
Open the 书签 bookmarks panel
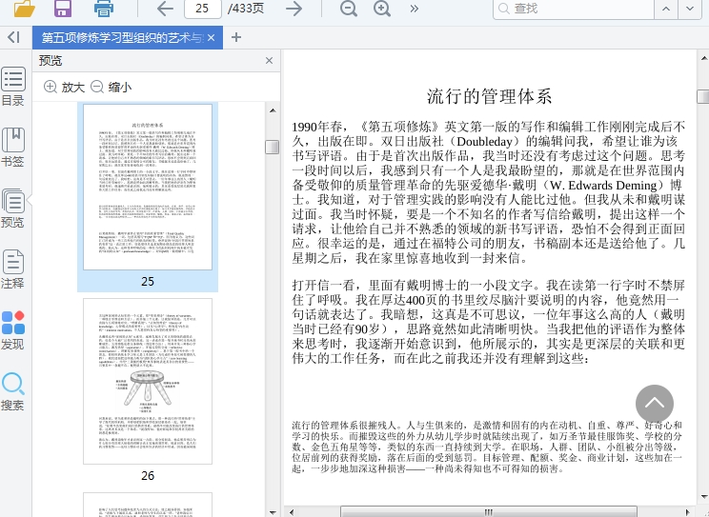pos(13,148)
